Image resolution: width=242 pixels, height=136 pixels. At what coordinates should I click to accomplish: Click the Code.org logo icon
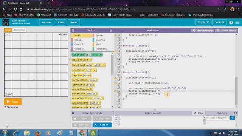click(6, 22)
